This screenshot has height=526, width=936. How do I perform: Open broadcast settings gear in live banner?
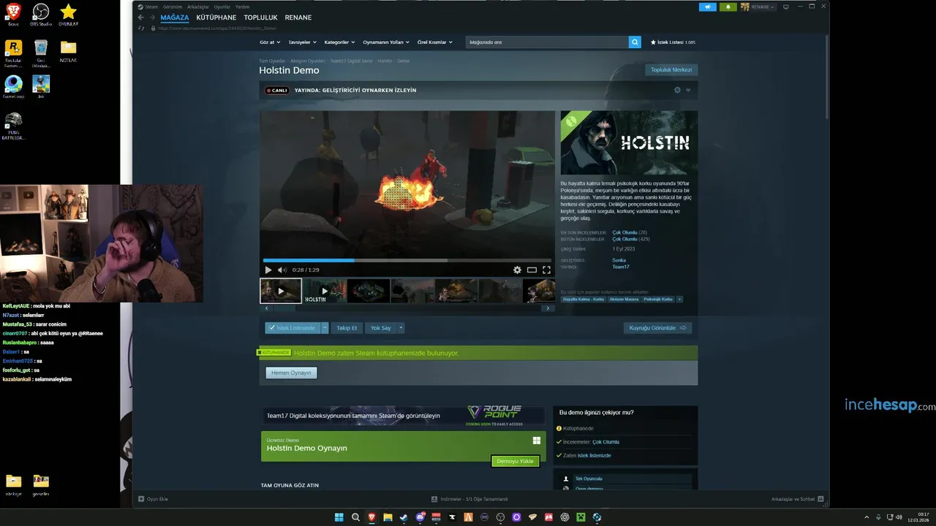click(x=677, y=90)
